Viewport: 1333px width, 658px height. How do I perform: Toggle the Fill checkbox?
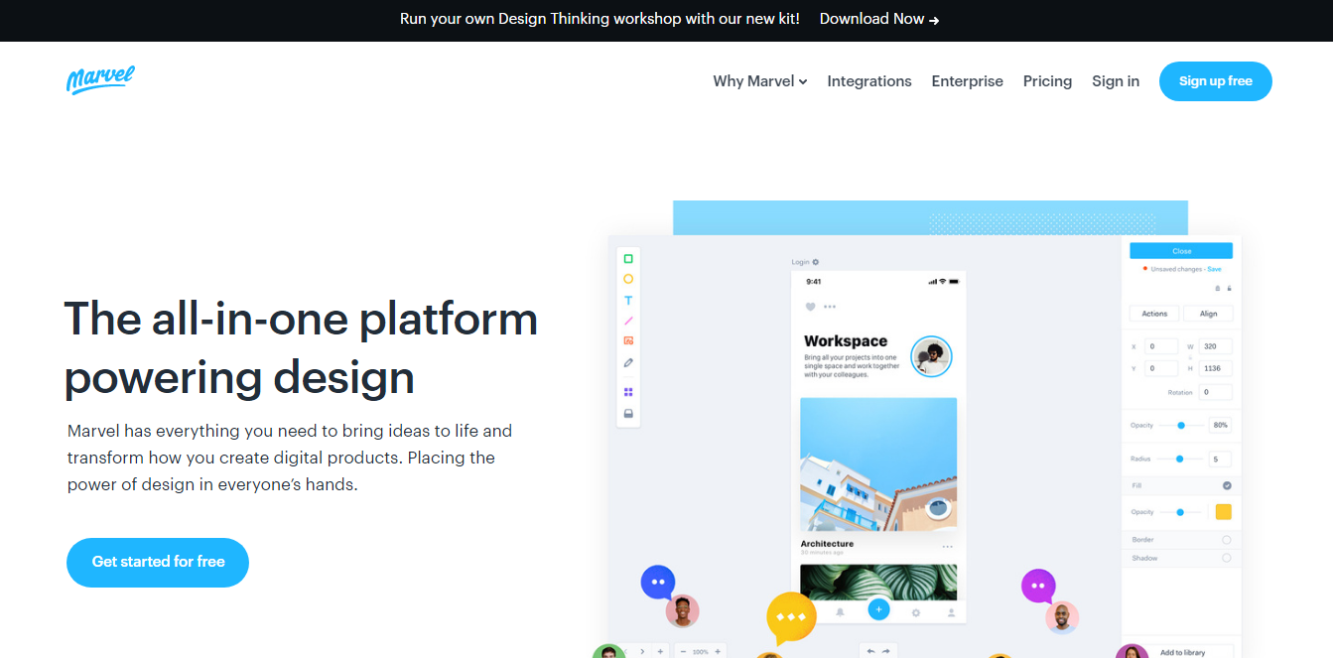[x=1227, y=485]
